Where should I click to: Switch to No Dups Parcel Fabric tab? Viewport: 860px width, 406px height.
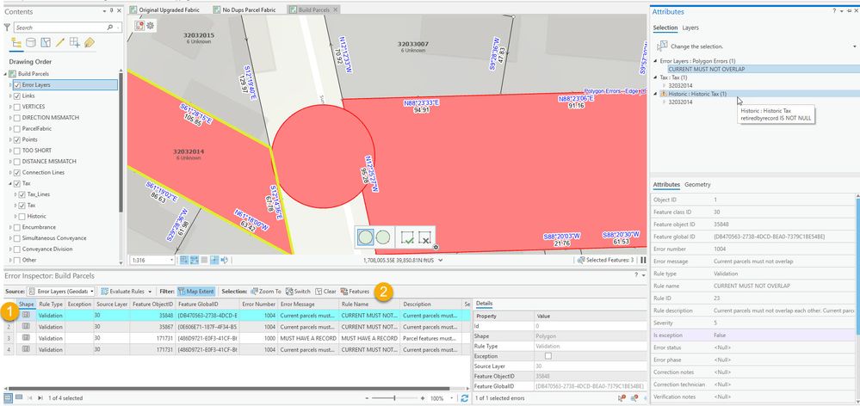250,9
